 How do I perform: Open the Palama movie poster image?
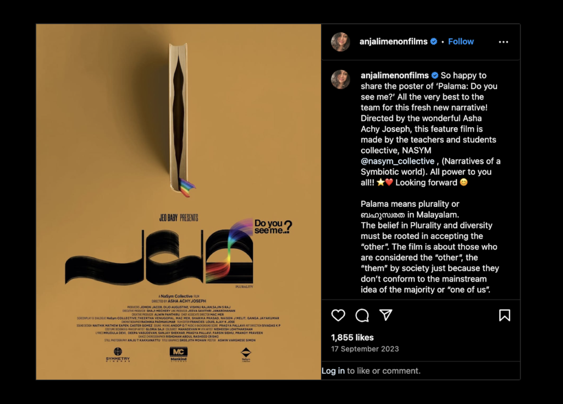179,201
